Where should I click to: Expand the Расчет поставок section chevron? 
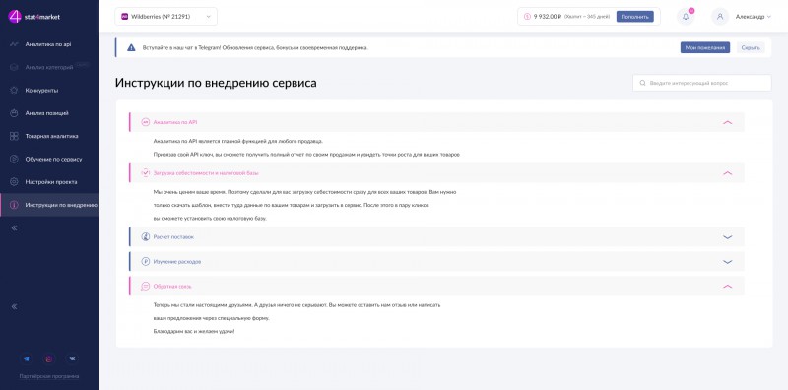click(727, 236)
